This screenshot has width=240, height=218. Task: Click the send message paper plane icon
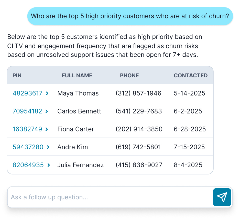pyautogui.click(x=222, y=197)
